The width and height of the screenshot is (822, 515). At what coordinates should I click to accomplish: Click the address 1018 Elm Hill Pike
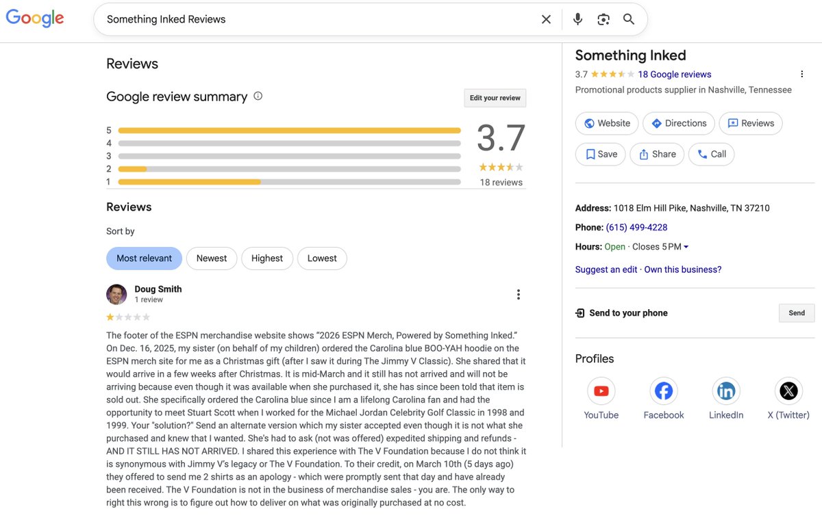692,208
